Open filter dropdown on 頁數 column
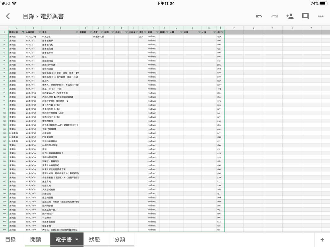330x247 pixels. 145,32
